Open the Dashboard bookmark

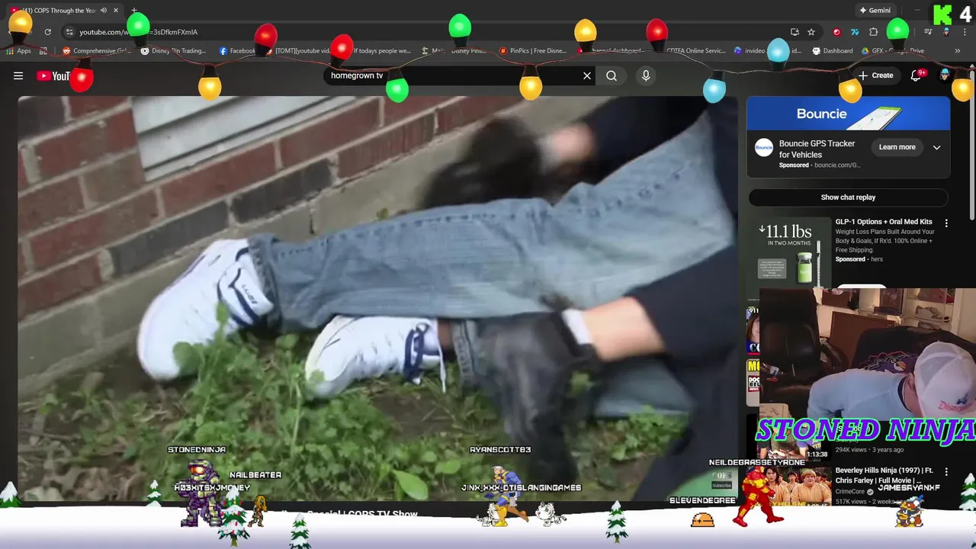coord(833,51)
